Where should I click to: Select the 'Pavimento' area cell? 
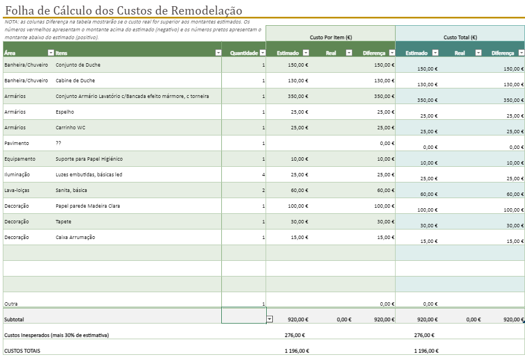pos(29,143)
